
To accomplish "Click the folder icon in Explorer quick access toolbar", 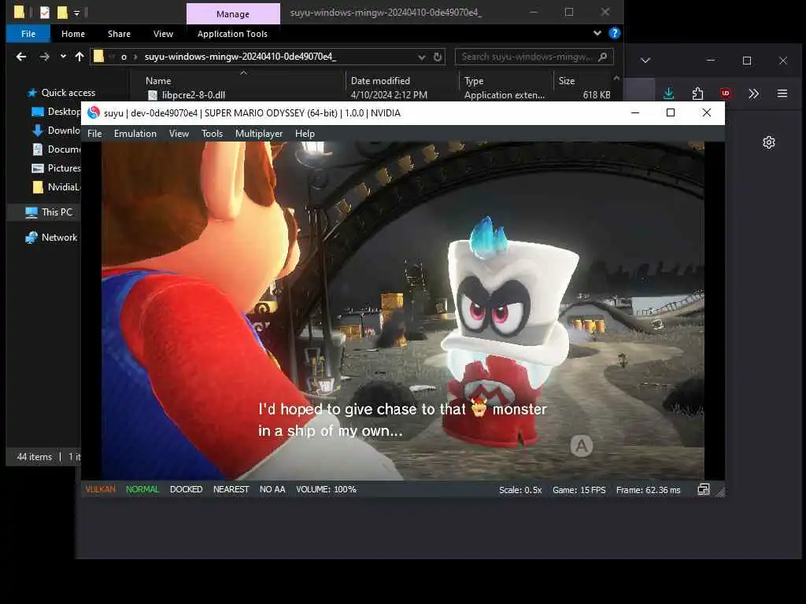I will click(19, 12).
